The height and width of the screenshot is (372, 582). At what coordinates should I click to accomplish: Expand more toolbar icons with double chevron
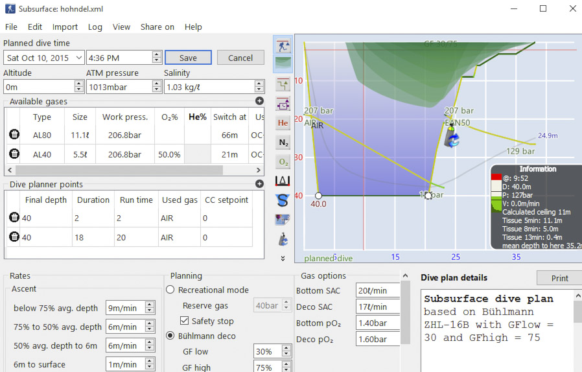(x=283, y=258)
